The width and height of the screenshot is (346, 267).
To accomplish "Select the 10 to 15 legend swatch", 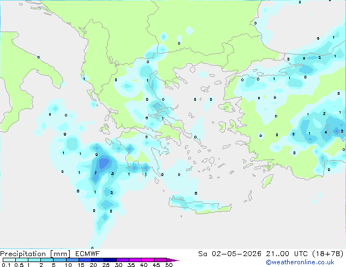I will 72,260.
